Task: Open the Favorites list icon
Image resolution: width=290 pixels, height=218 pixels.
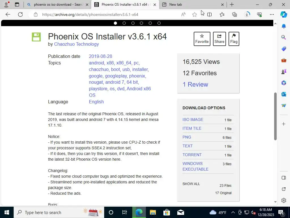Action: click(222, 14)
